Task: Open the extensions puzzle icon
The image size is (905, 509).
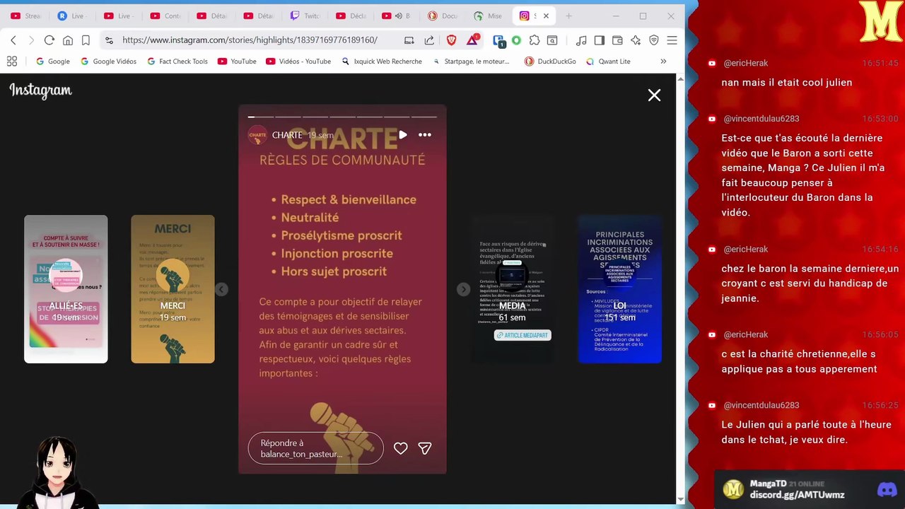Action: 535,40
